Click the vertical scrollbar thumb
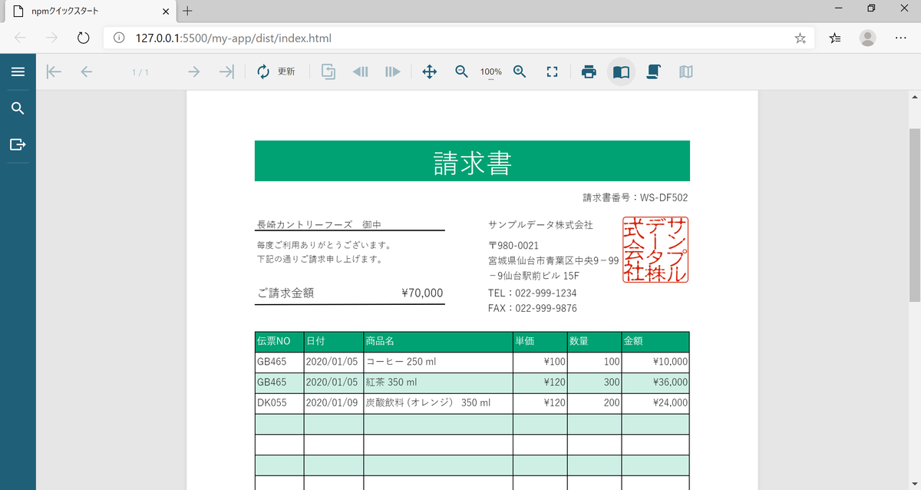 coord(914,215)
